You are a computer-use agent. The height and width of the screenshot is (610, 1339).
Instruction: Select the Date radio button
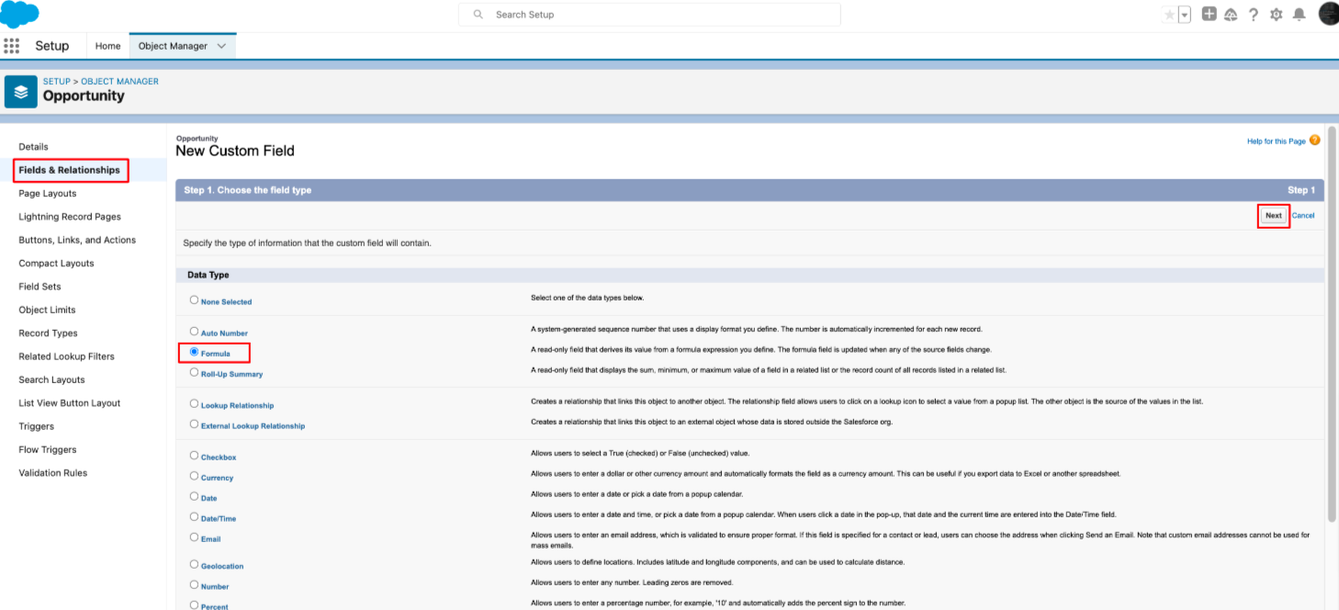194,496
